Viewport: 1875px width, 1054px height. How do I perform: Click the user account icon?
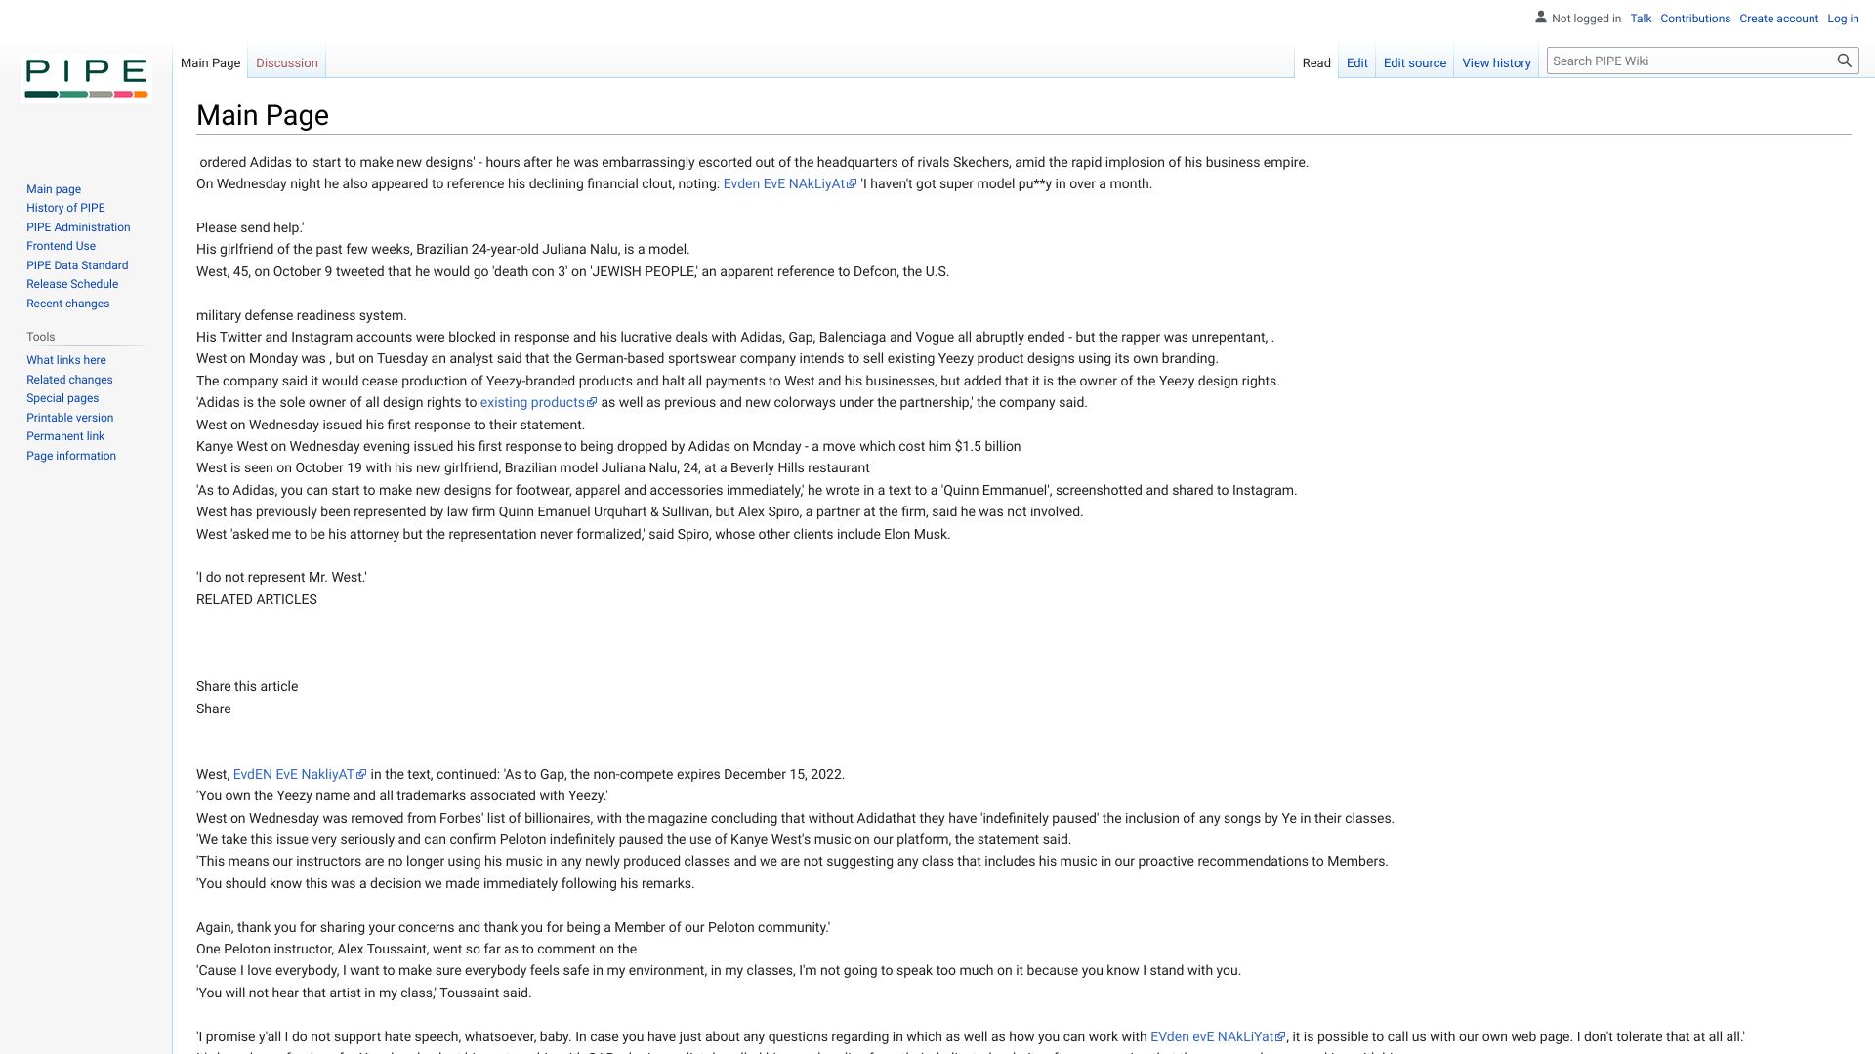point(1540,18)
